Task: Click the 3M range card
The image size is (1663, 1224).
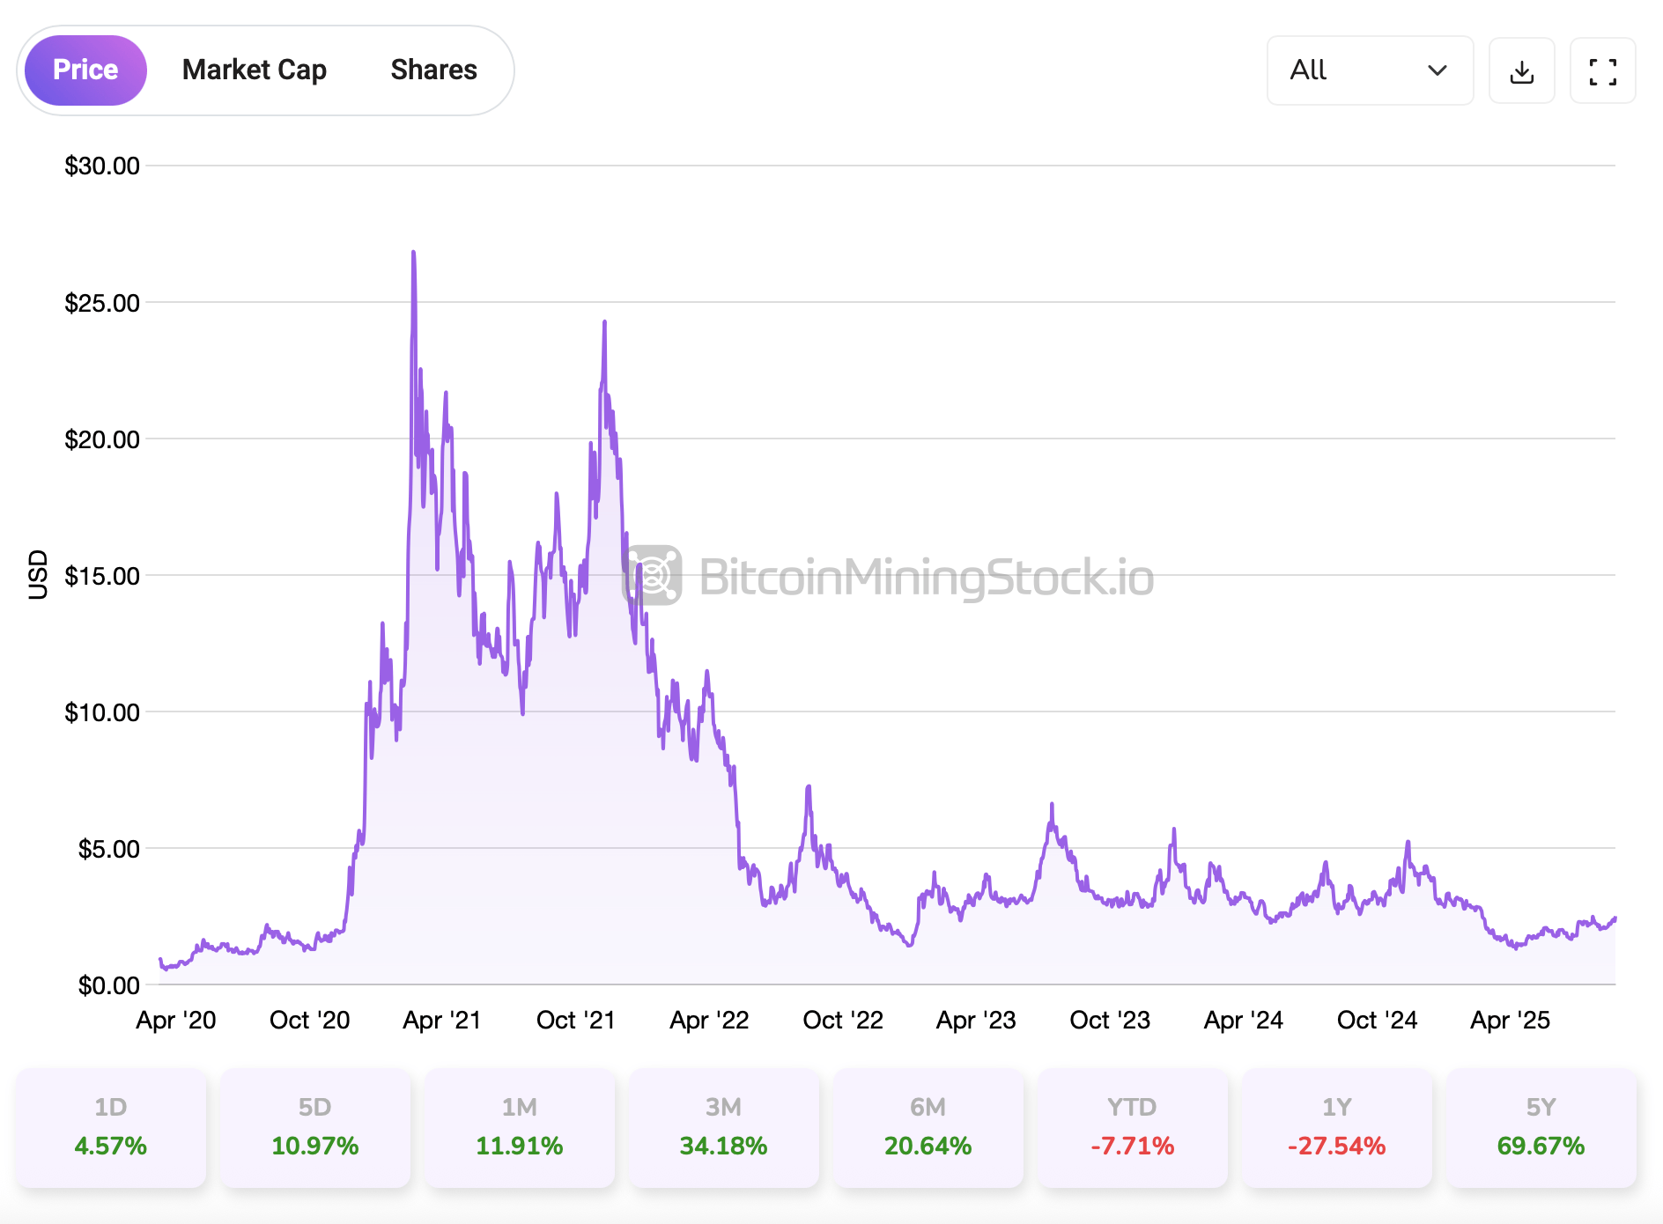Action: click(723, 1128)
